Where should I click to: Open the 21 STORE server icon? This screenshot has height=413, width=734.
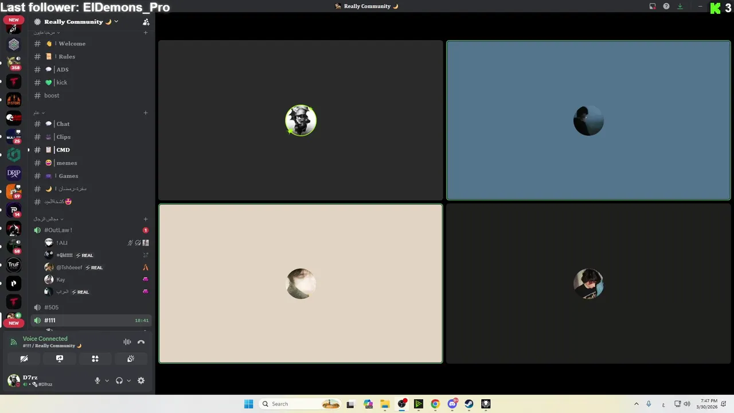pyautogui.click(x=14, y=100)
